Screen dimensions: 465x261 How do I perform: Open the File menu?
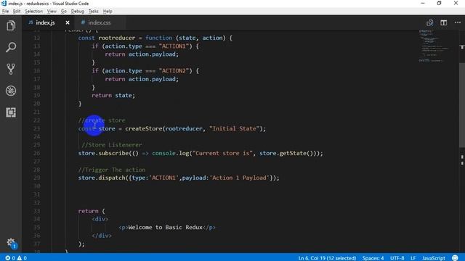coord(5,12)
